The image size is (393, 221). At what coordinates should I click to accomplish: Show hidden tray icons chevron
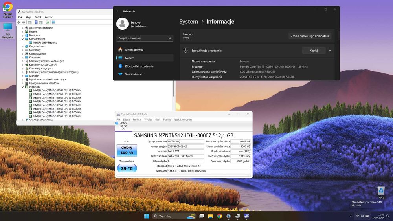coord(351,216)
